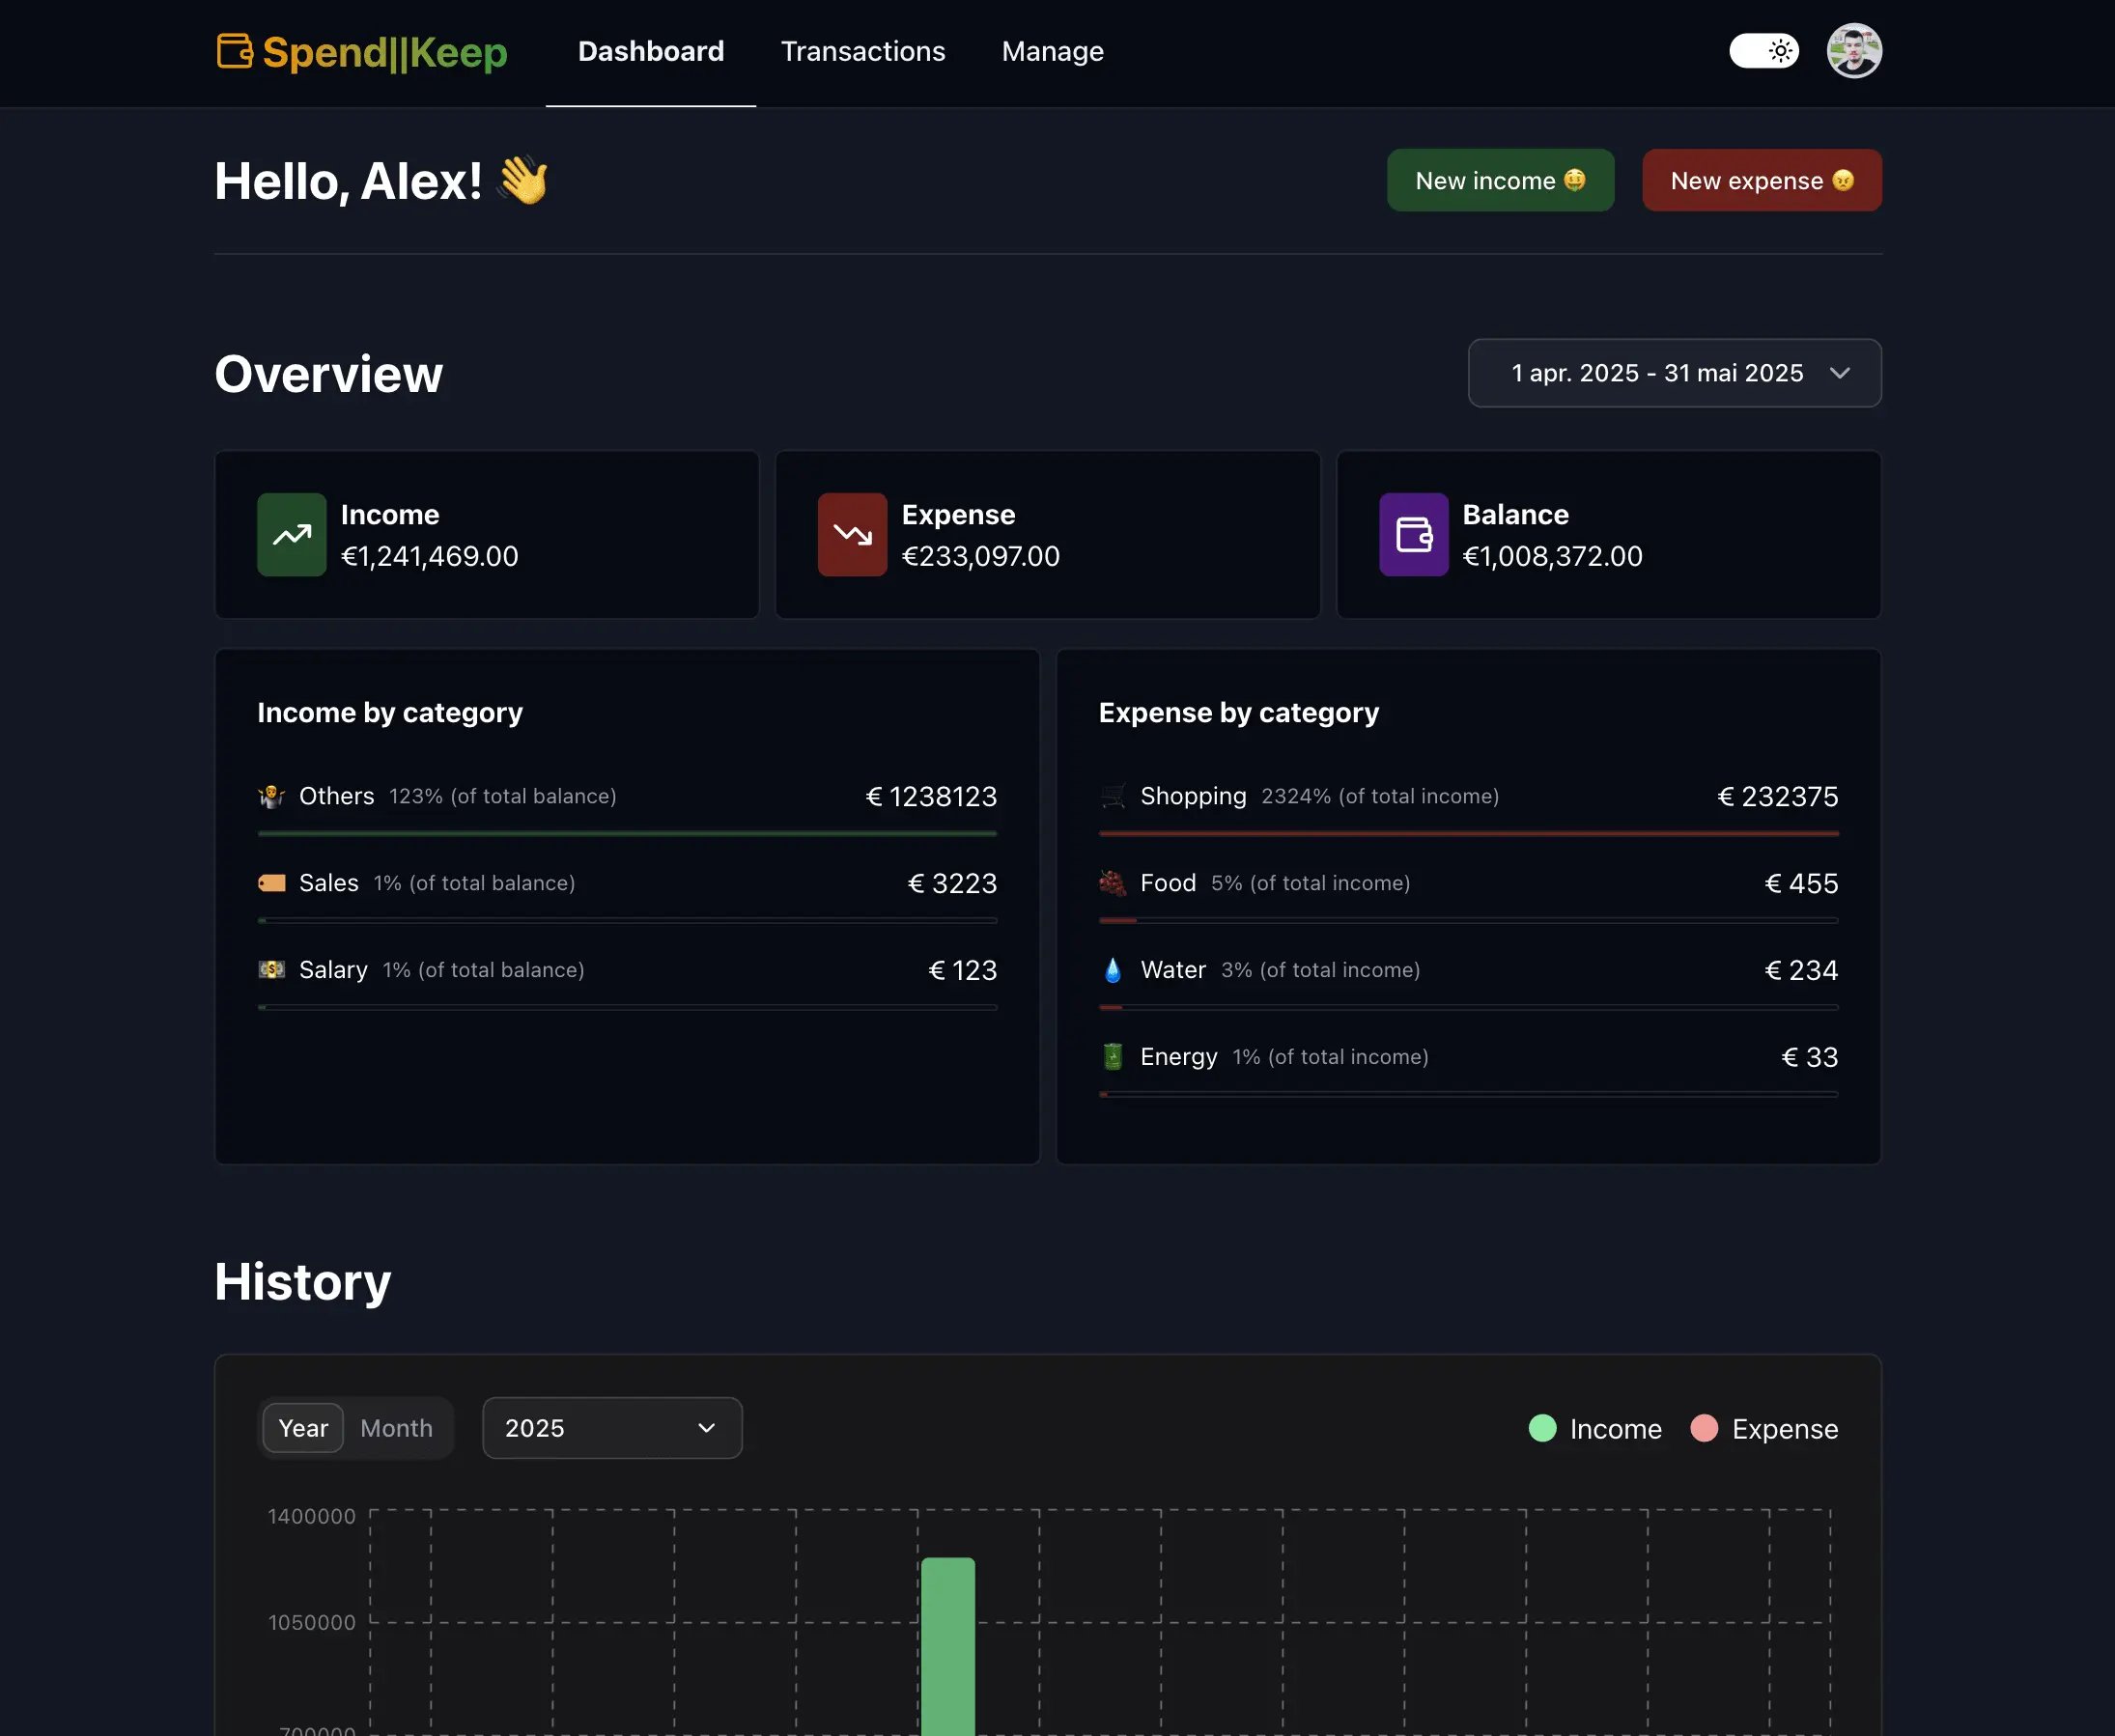The image size is (2115, 1736).
Task: Open the Manage tab
Action: click(1052, 51)
